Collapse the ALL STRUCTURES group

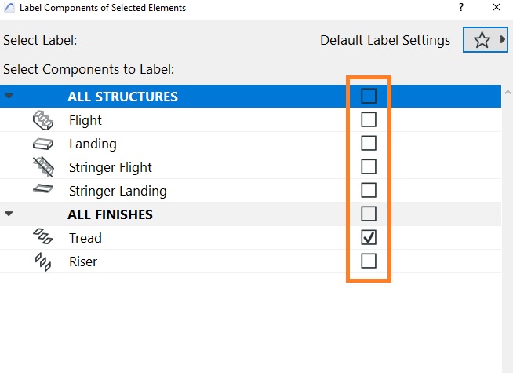tap(9, 96)
